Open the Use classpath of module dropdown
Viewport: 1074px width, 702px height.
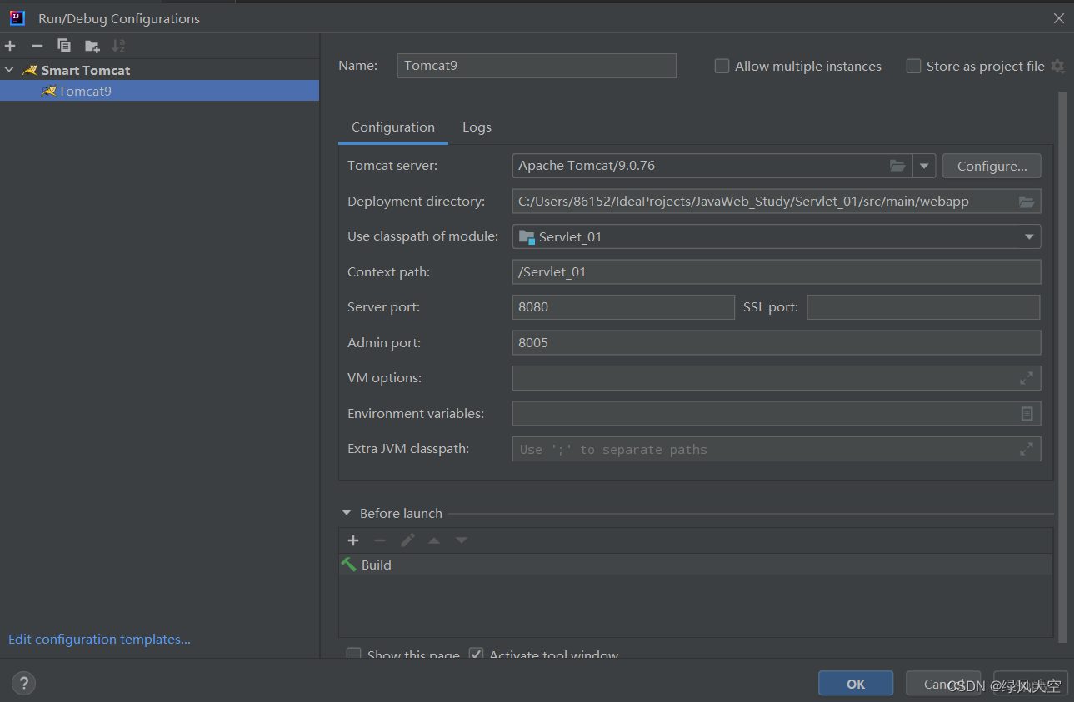(1028, 237)
